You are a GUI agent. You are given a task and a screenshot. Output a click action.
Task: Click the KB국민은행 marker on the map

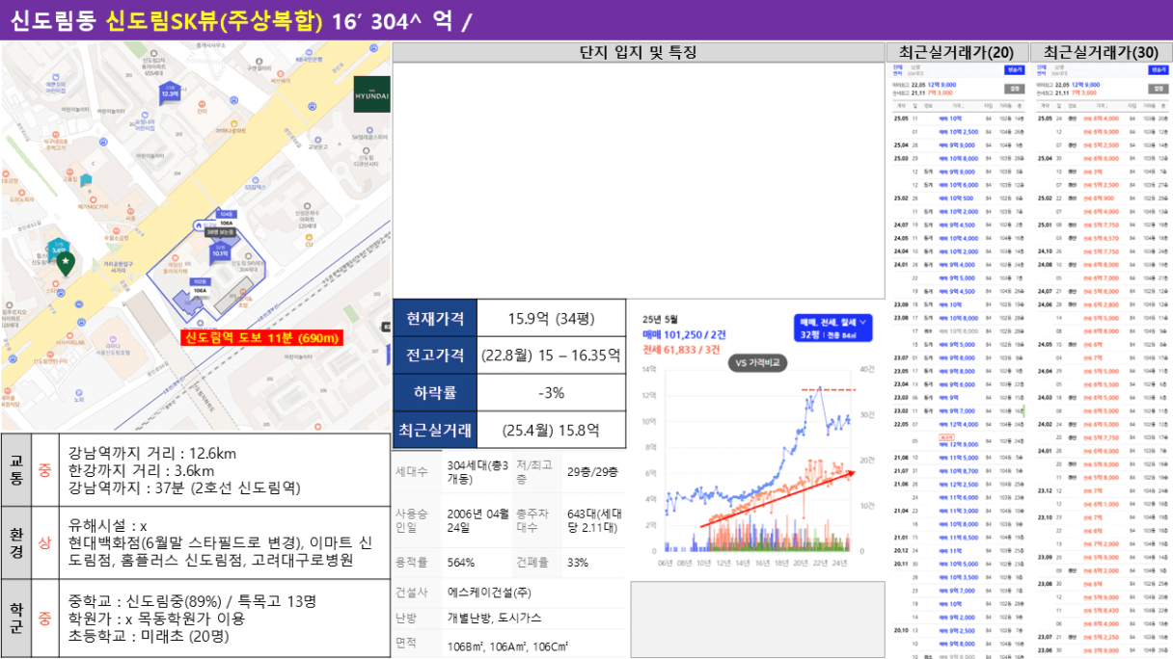pyautogui.click(x=308, y=57)
